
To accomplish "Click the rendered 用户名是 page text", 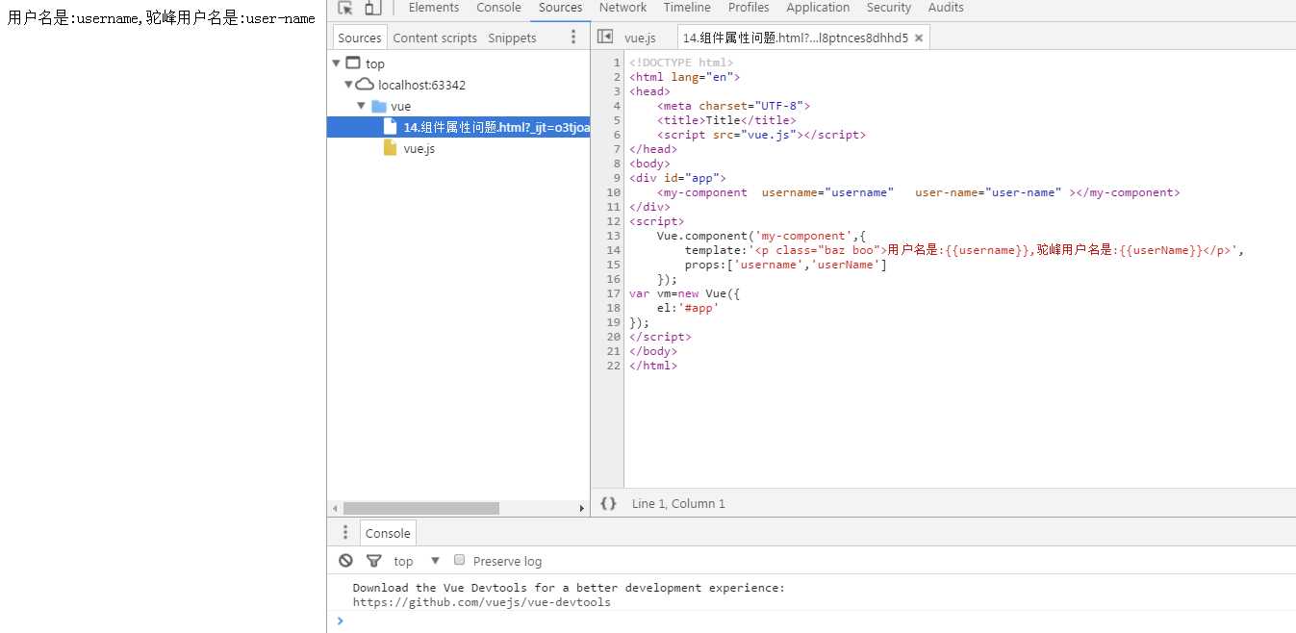I will pos(161,18).
